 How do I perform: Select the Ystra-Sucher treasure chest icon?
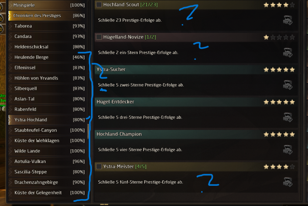point(287,85)
